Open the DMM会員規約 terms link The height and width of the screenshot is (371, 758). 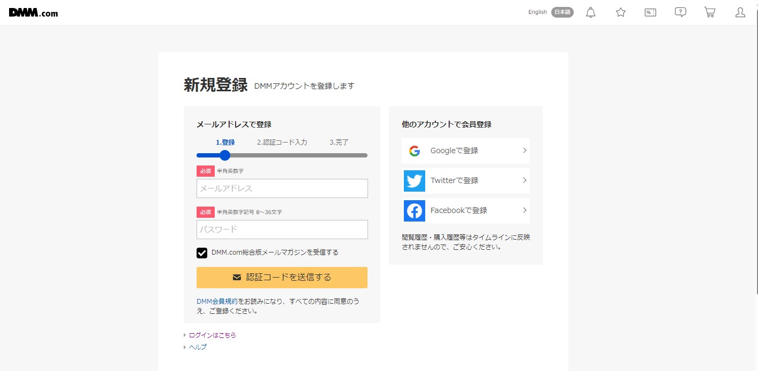point(217,302)
